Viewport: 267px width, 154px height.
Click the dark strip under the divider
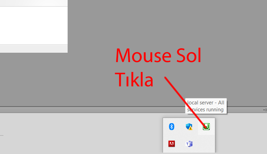[x=104, y=110]
